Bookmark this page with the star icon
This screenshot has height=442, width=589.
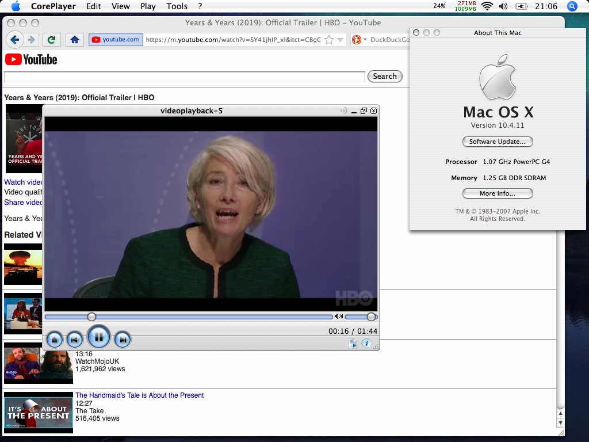click(x=328, y=40)
